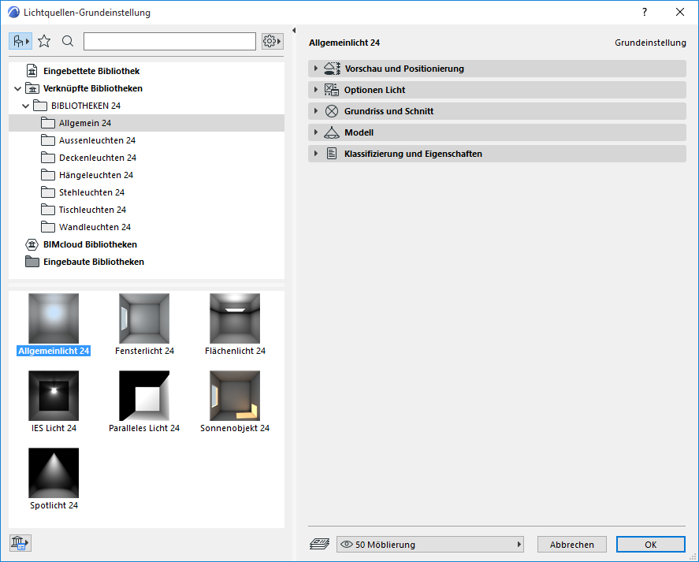Open the Tischleuchten 24 folder
This screenshot has width=699, height=562.
pyautogui.click(x=92, y=210)
